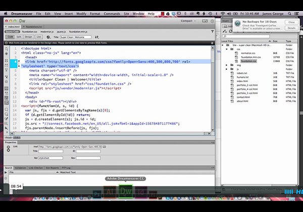Click the Photoshop Ps icon in the dock
Viewport: 303px width, 212px height.
pyautogui.click(x=97, y=194)
